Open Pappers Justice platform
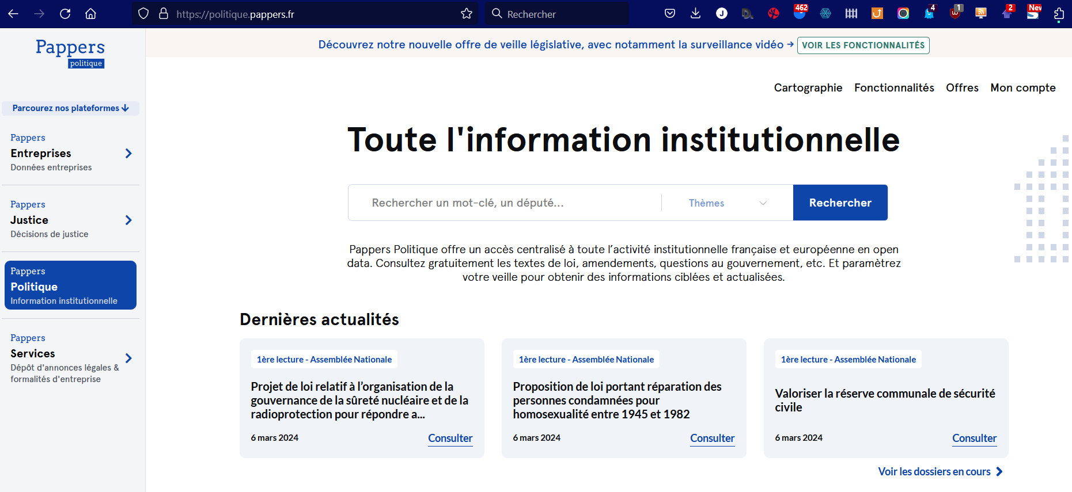This screenshot has width=1072, height=492. pos(70,219)
